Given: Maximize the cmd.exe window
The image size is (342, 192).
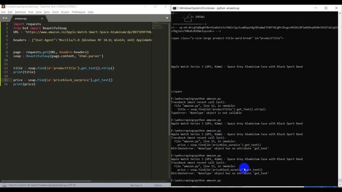Looking at the screenshot, I should pos(326,8).
